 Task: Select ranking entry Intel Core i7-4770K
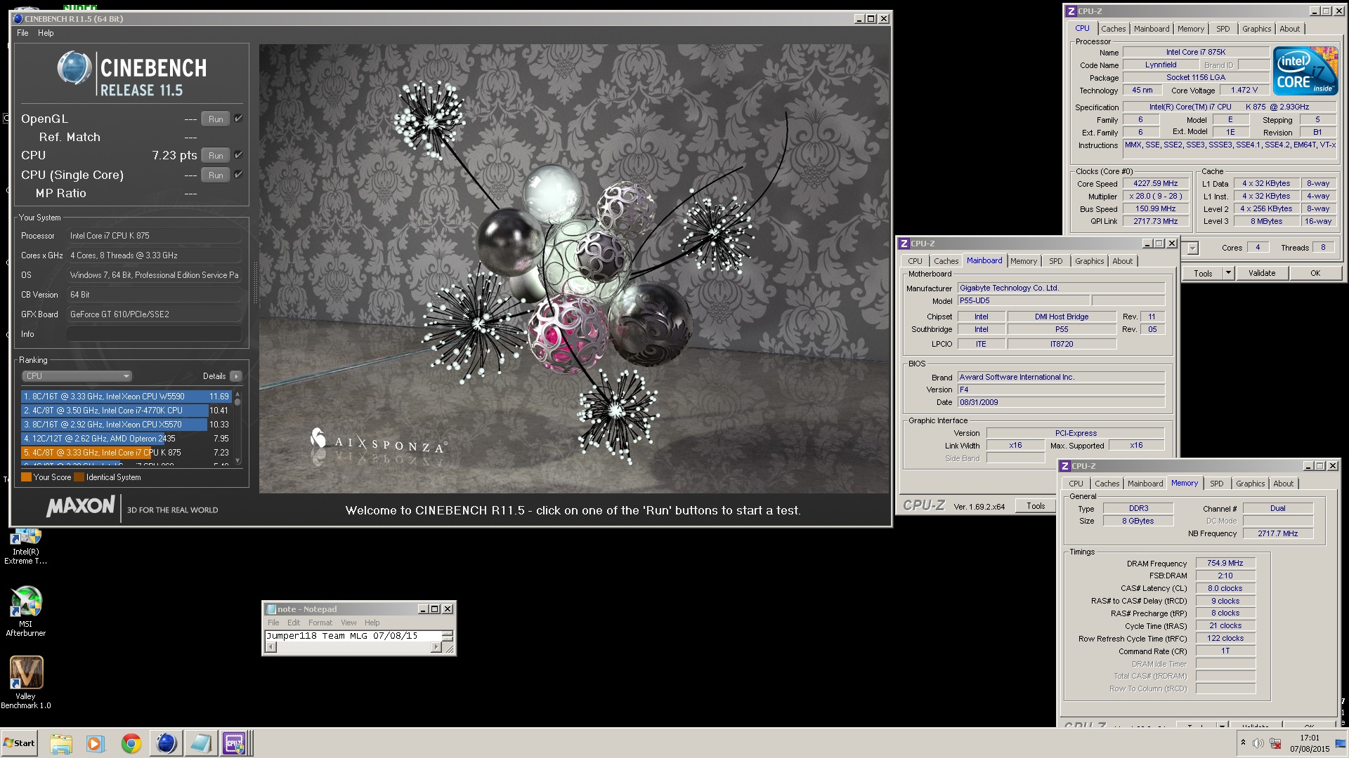pyautogui.click(x=126, y=411)
